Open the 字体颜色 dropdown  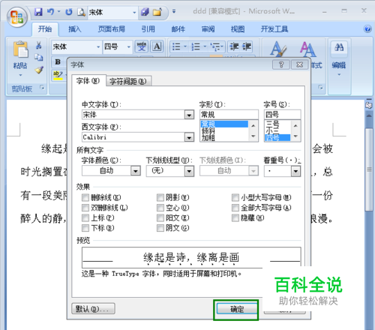[x=135, y=171]
